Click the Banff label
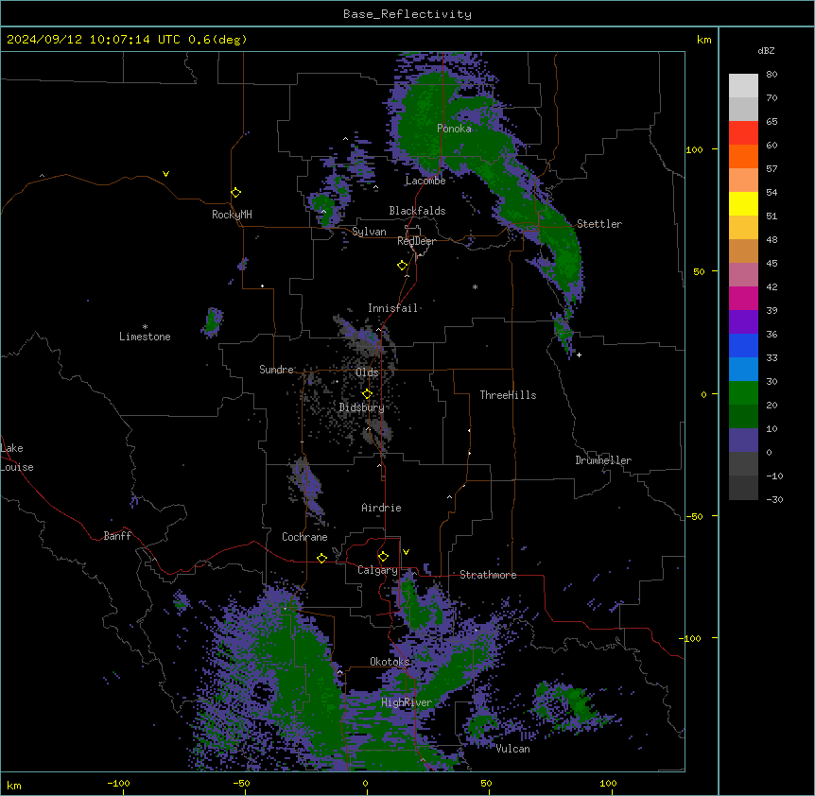This screenshot has height=796, width=815. tap(117, 536)
